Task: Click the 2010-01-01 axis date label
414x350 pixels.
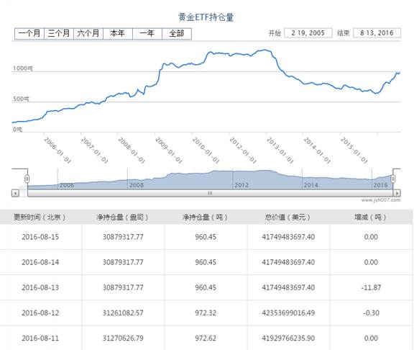Action: (206, 150)
